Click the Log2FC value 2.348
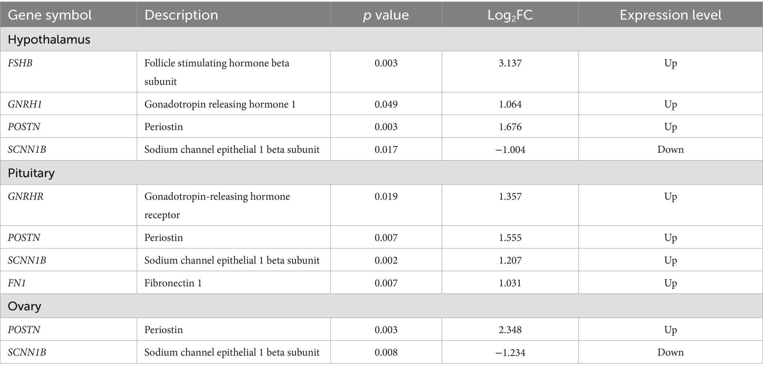Screen dimensions: 763x370 coord(510,330)
